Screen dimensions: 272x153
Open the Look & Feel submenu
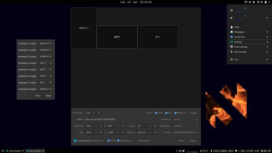pos(249,37)
